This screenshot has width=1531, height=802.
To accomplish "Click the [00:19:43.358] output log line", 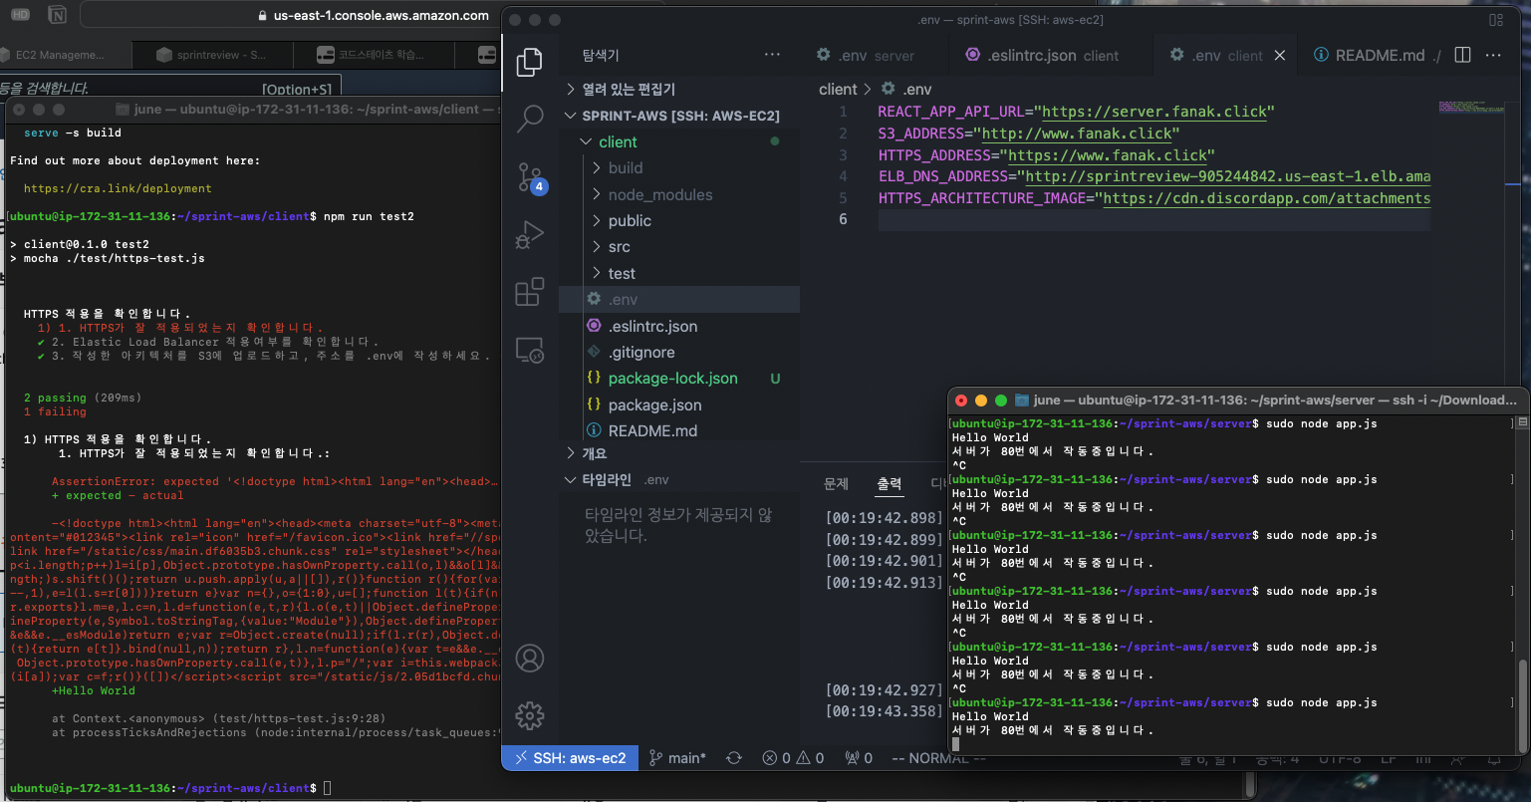I will click(884, 711).
